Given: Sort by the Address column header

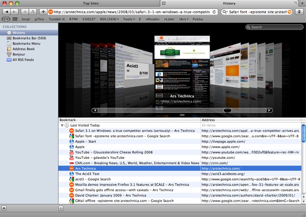Looking at the screenshot, I should point(251,120).
